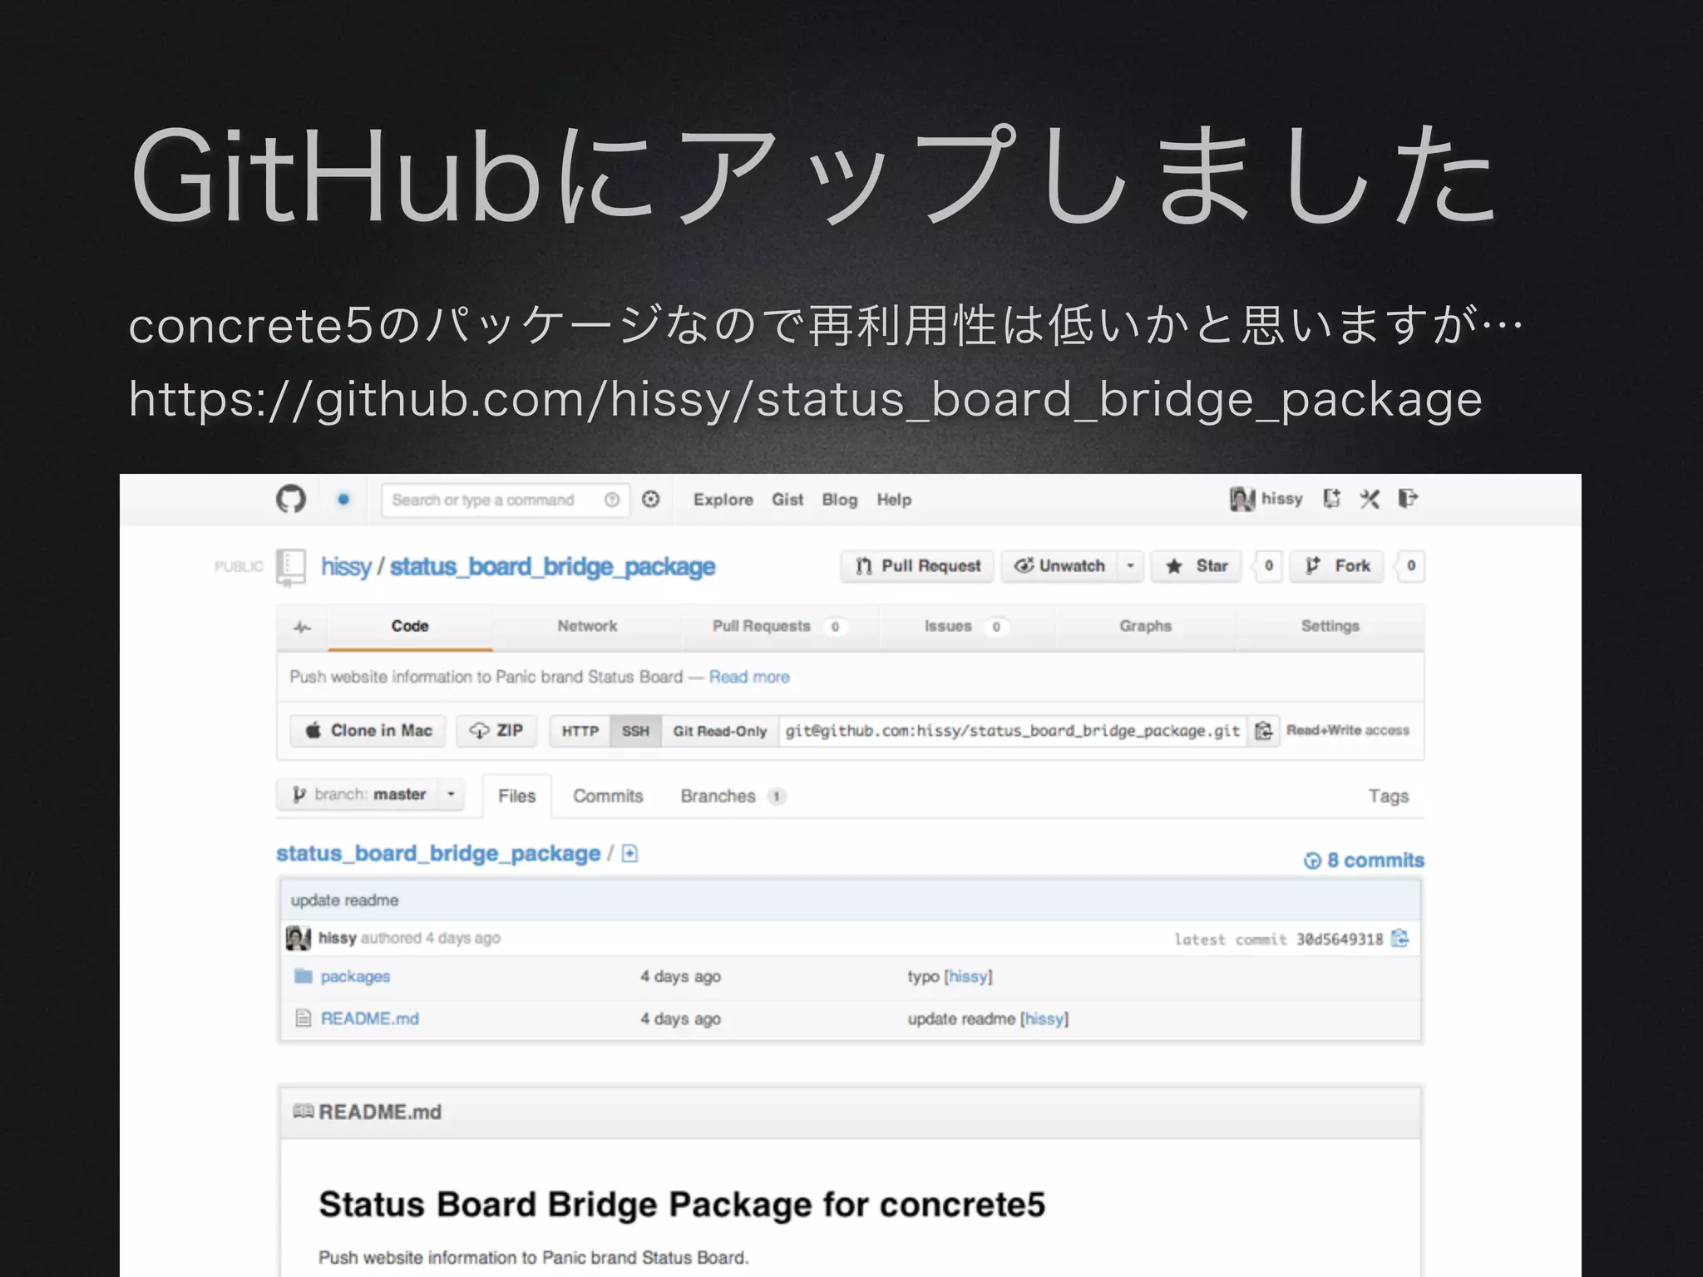Click hissy link in typo commit message
The width and height of the screenshot is (1703, 1277).
point(969,977)
